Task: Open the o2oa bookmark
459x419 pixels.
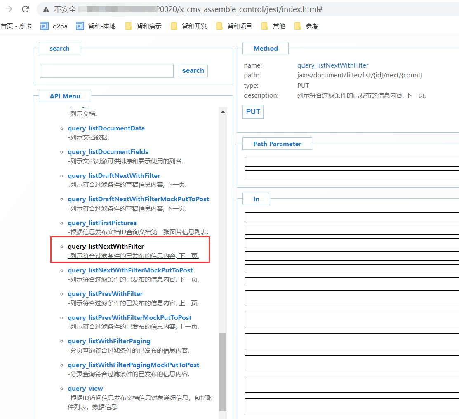Action: point(54,26)
